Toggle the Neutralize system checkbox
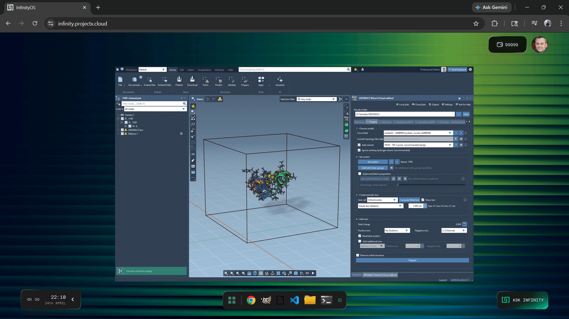The width and height of the screenshot is (569, 319). [360, 236]
